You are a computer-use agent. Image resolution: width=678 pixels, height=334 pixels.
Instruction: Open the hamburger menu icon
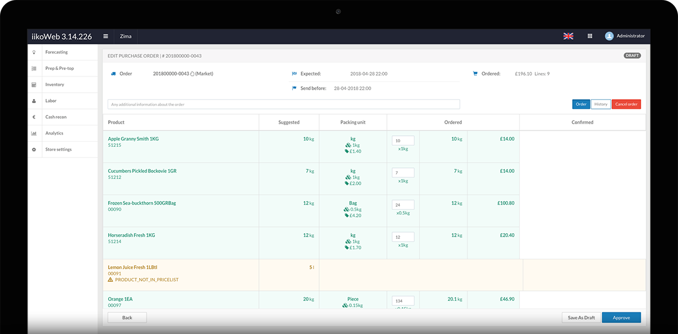click(106, 36)
